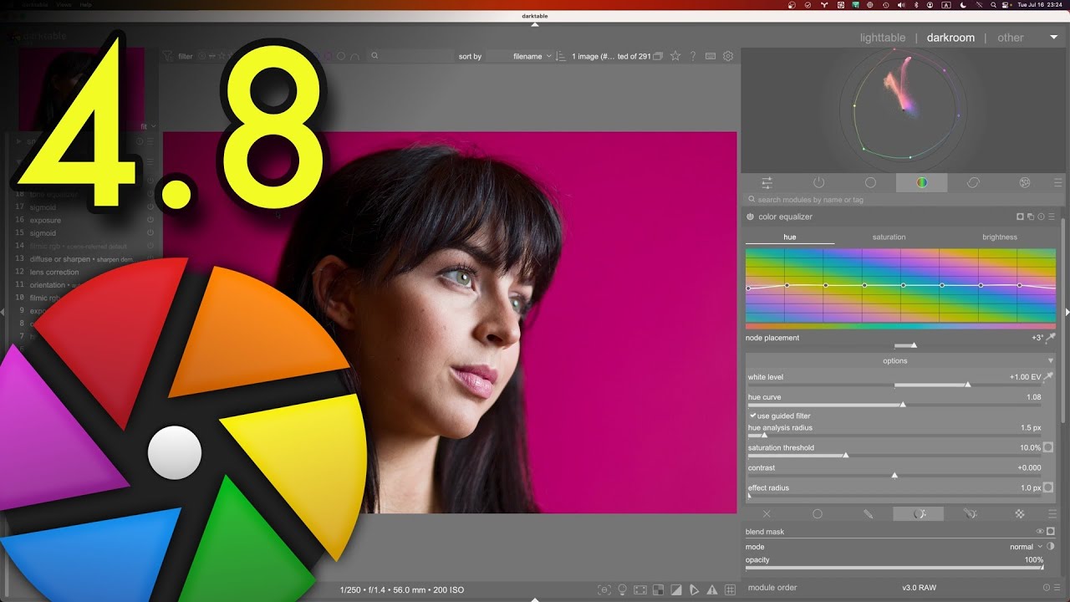The width and height of the screenshot is (1070, 602).
Task: Select parametric mask icon
Action: [x=920, y=514]
